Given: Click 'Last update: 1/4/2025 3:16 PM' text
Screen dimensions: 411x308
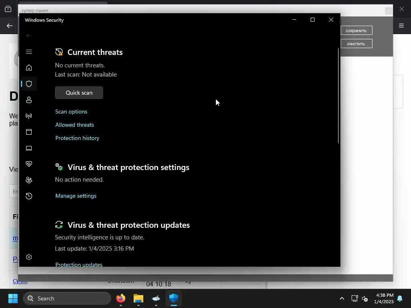Looking at the screenshot, I should pyautogui.click(x=94, y=249).
